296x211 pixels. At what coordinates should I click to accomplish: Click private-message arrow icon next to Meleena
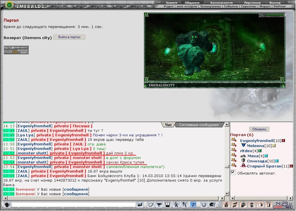tap(234, 145)
